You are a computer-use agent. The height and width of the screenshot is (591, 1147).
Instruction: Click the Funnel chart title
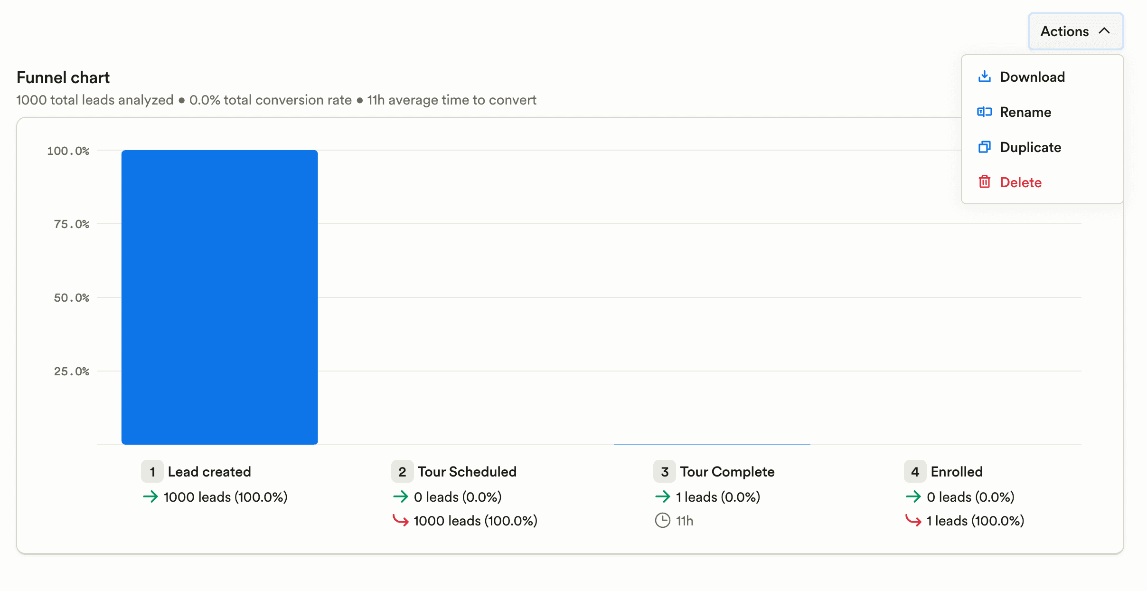(63, 77)
